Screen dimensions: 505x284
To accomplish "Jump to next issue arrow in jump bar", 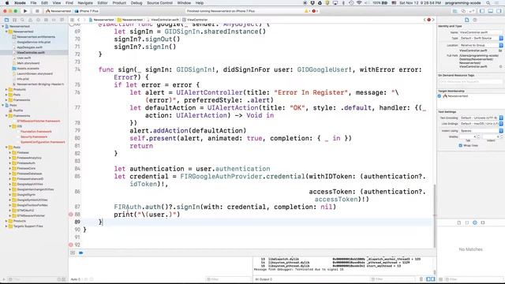I will coord(433,20).
